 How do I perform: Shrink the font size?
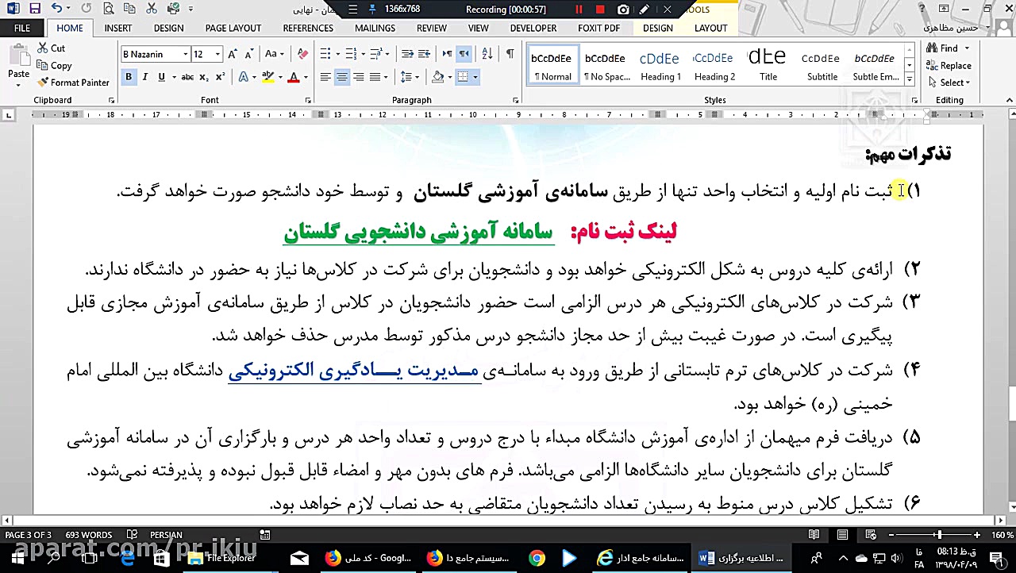pyautogui.click(x=248, y=54)
